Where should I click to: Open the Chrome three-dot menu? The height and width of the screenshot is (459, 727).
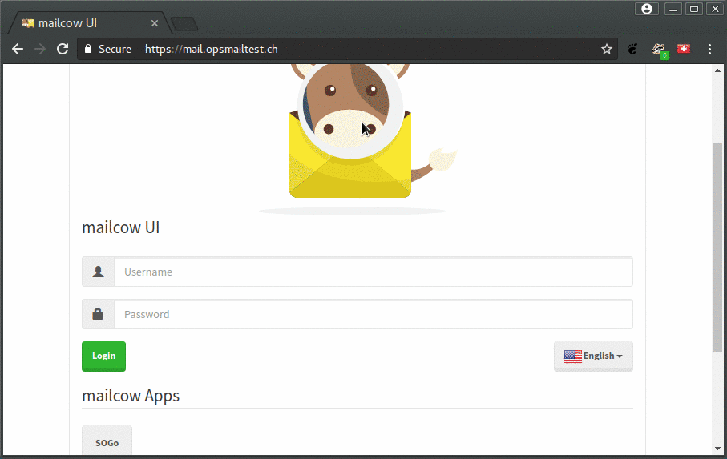[709, 49]
